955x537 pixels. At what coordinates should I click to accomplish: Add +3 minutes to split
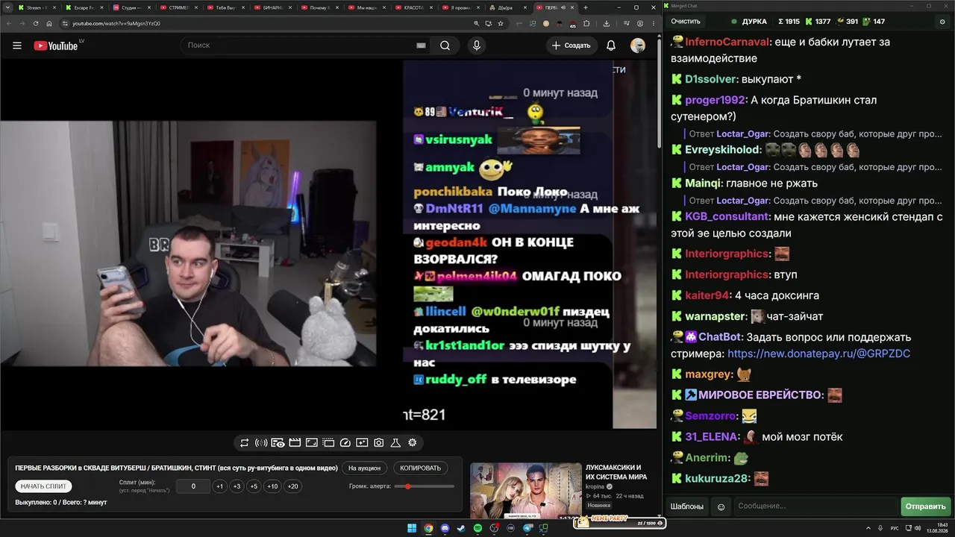(x=237, y=486)
